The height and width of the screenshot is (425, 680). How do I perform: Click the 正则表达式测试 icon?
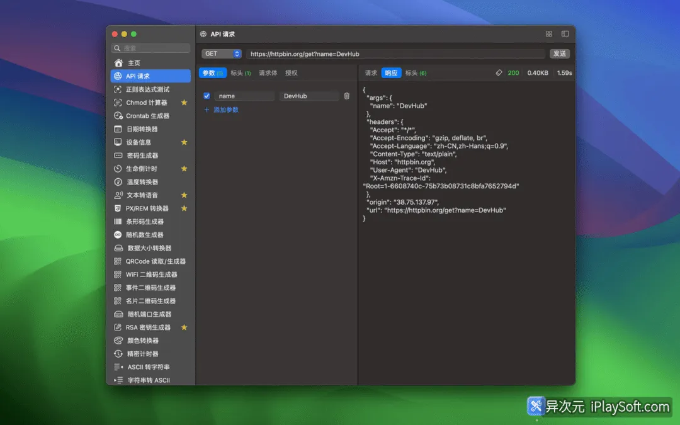coord(118,89)
